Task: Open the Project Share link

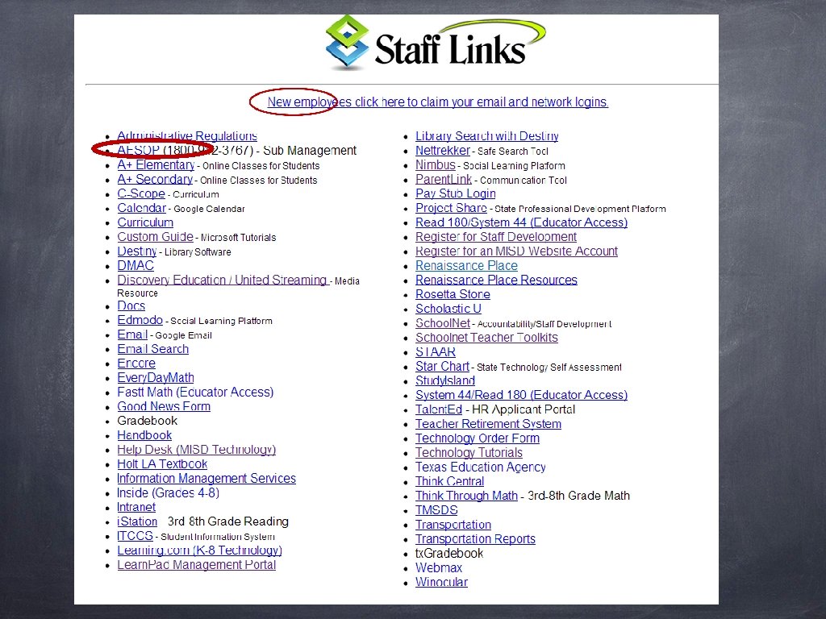Action: (451, 208)
